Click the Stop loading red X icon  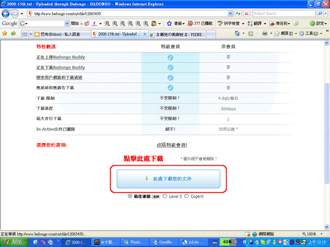point(246,14)
